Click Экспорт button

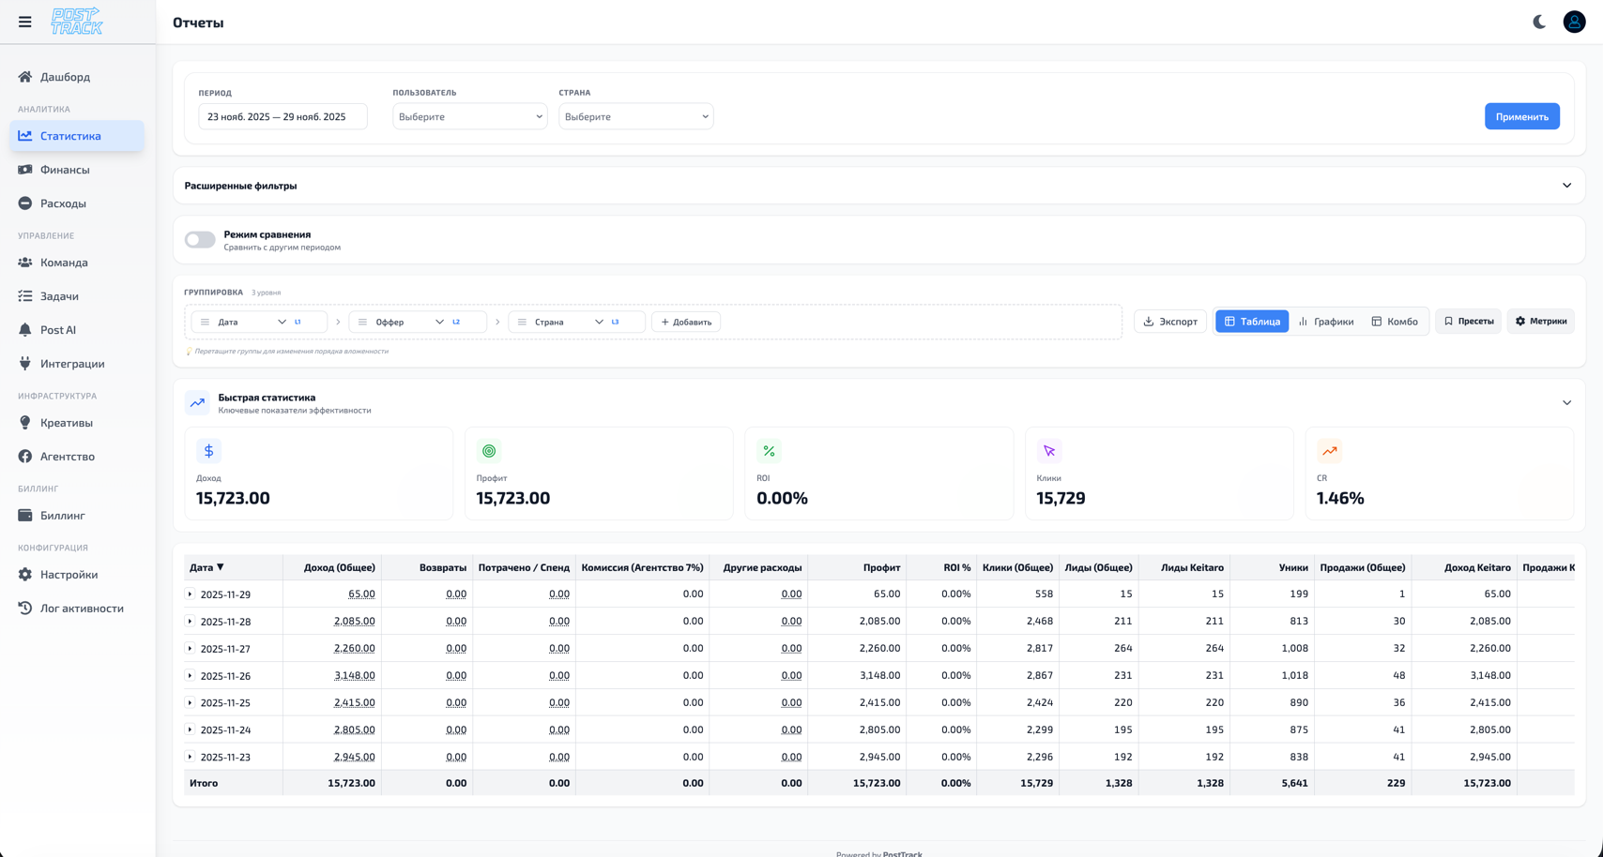pos(1170,322)
